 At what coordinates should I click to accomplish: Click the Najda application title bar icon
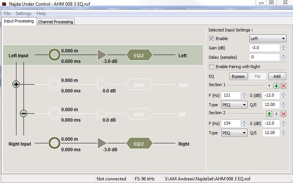[4, 4]
